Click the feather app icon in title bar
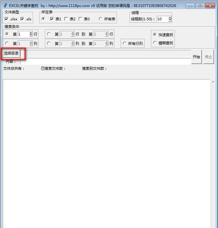Screen dimensions: 218x228 [x=5, y=5]
